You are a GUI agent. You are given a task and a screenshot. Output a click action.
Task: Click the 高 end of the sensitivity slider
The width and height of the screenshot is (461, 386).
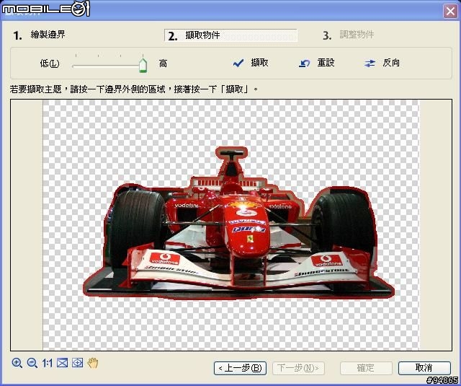pyautogui.click(x=164, y=63)
